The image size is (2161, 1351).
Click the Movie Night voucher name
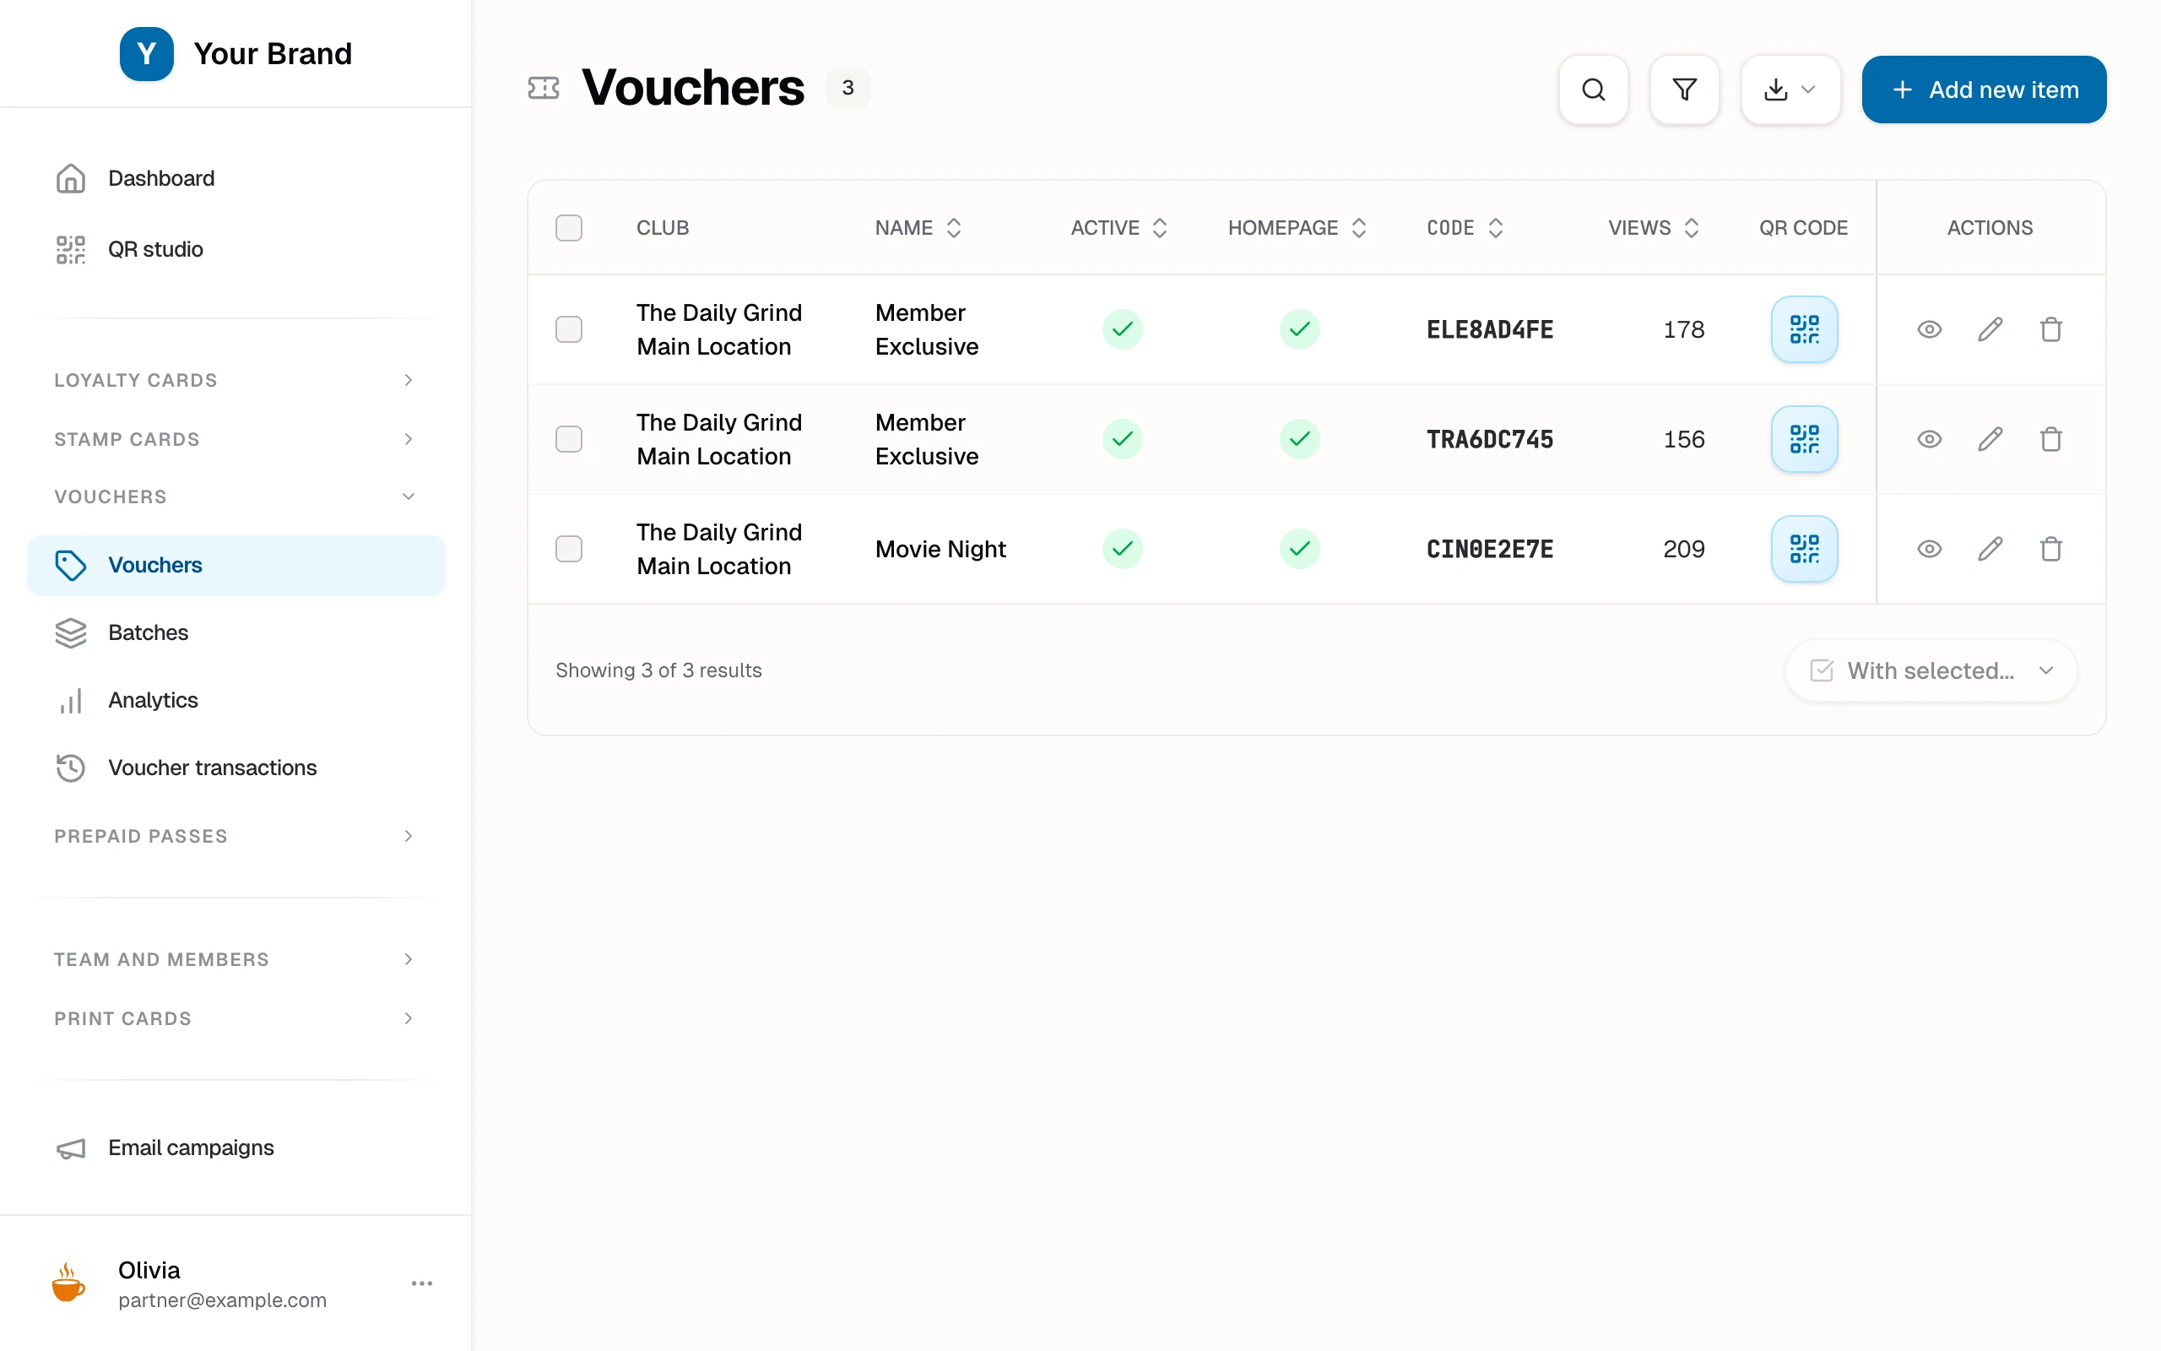click(x=940, y=549)
